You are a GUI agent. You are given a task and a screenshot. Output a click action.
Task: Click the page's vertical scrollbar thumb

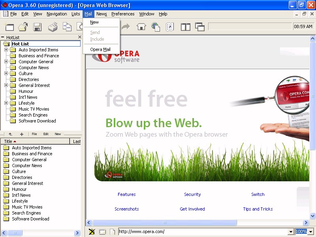point(312,96)
